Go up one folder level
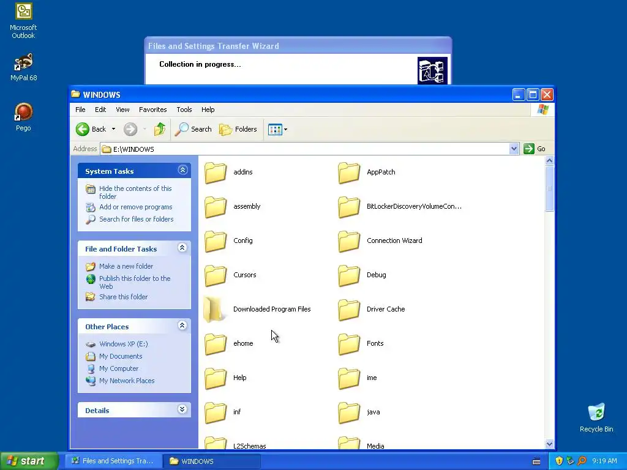The width and height of the screenshot is (627, 470). click(x=160, y=129)
